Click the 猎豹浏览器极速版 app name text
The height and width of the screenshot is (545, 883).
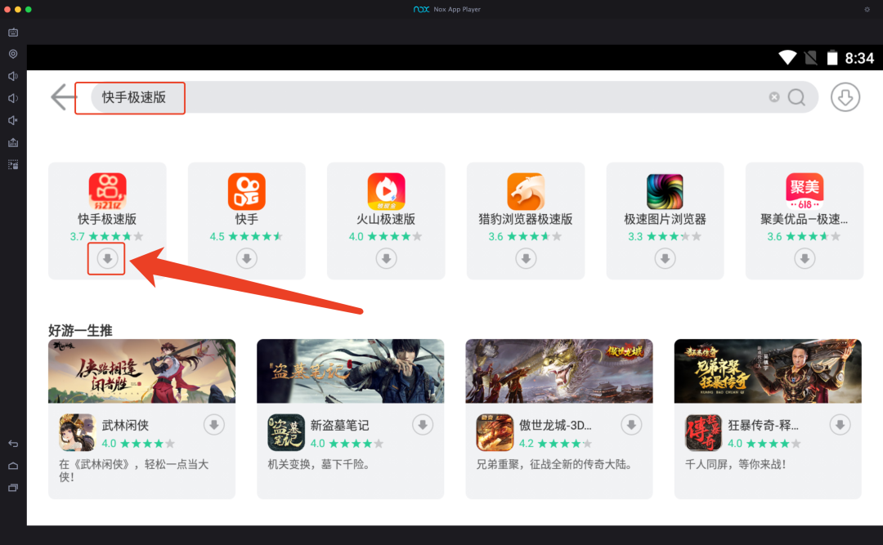[x=526, y=220]
